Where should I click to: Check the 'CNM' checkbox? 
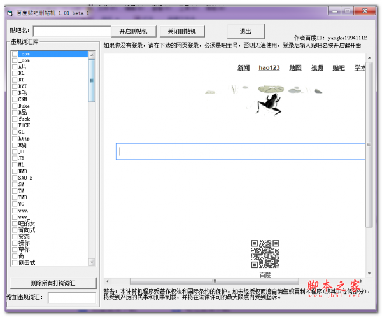(15, 99)
